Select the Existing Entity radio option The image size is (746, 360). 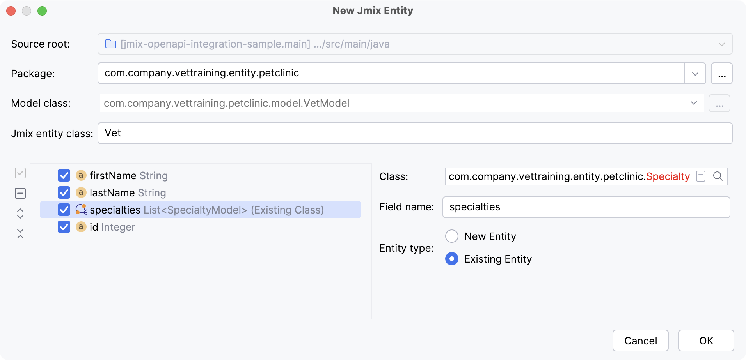click(x=452, y=259)
